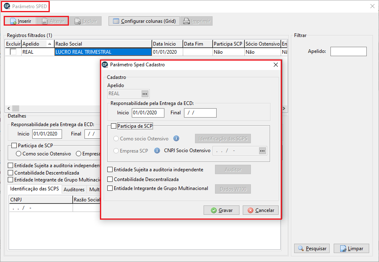
Task: Click the Pesquisar search button
Action: 312,248
